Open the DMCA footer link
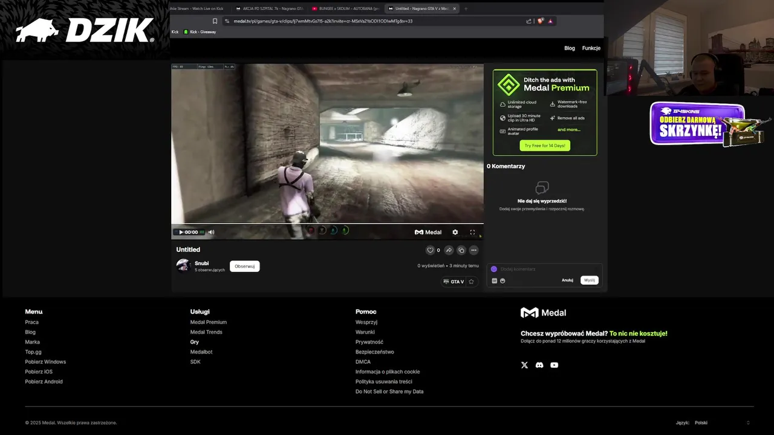This screenshot has height=435, width=774. (x=363, y=362)
